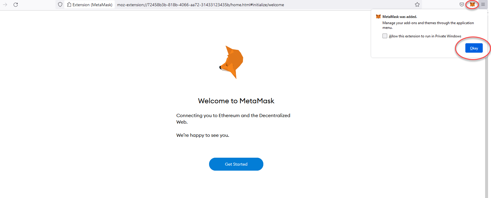Click the Welcome to MetaMask heading
This screenshot has height=198, width=491.
point(236,101)
